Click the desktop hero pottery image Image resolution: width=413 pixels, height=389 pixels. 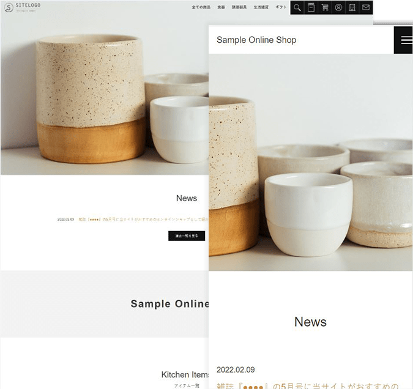point(105,95)
